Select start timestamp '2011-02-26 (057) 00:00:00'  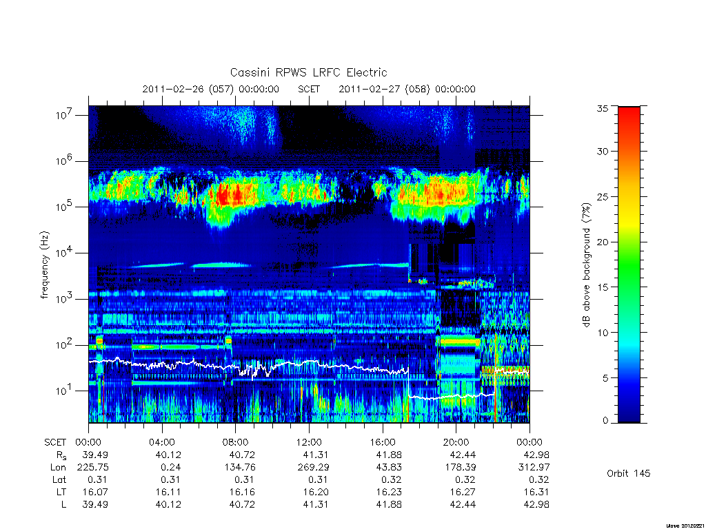(211, 89)
